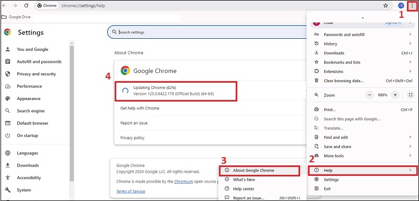The width and height of the screenshot is (419, 201).
Task: Expand the History submenu arrow
Action: 410,43
